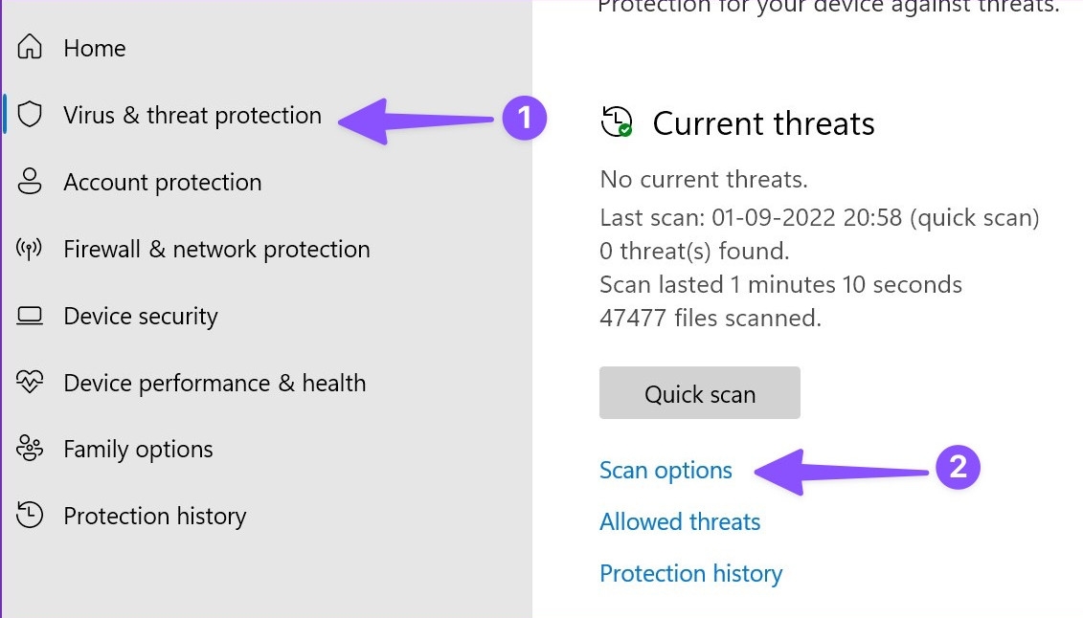Select the Virus & threat protection shield icon
This screenshot has width=1083, height=618.
coord(31,115)
